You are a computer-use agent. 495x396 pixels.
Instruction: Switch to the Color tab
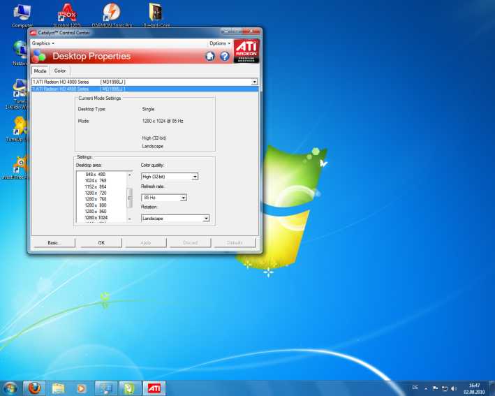pos(60,71)
